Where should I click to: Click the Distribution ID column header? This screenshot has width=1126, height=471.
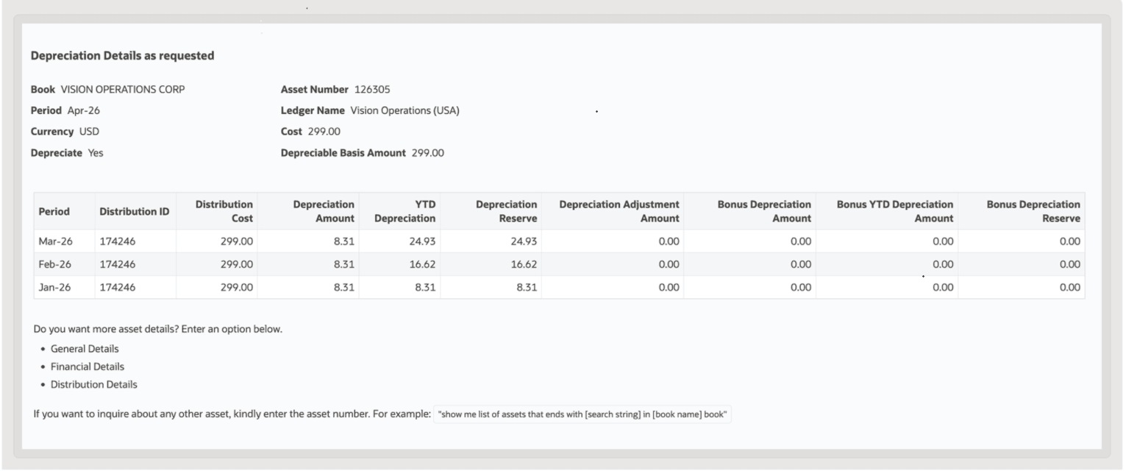[135, 211]
